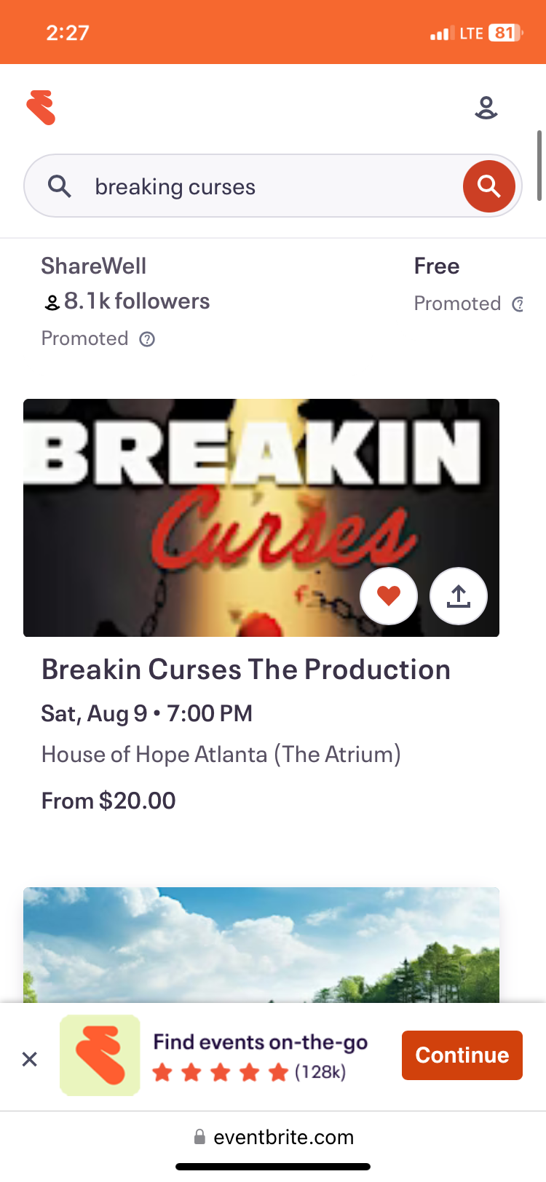Open the Promoted help icon beside Free
The height and width of the screenshot is (1182, 546).
point(518,304)
